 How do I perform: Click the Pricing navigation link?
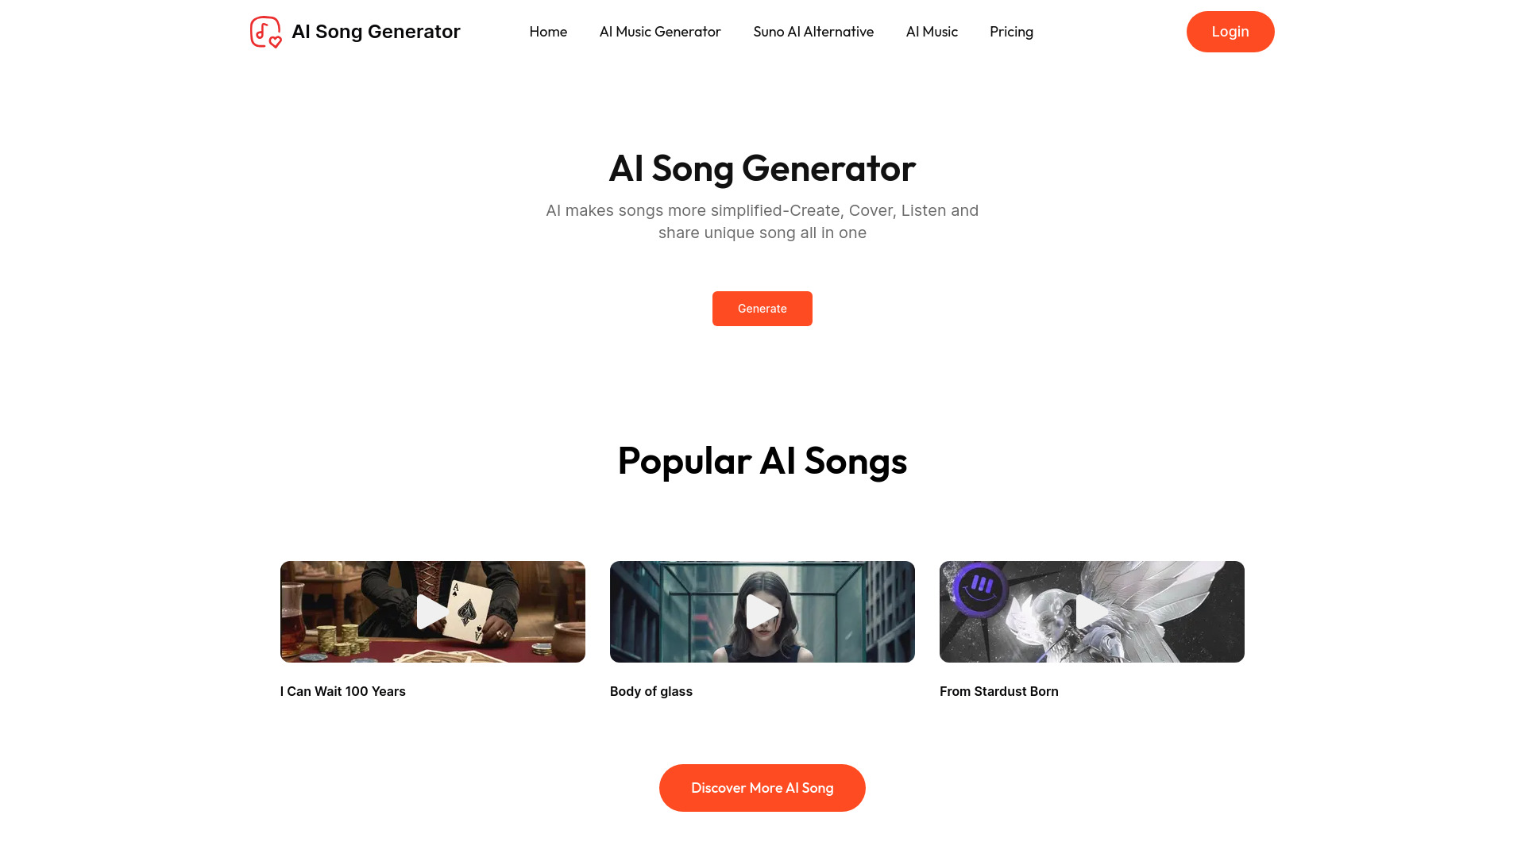click(x=1011, y=30)
